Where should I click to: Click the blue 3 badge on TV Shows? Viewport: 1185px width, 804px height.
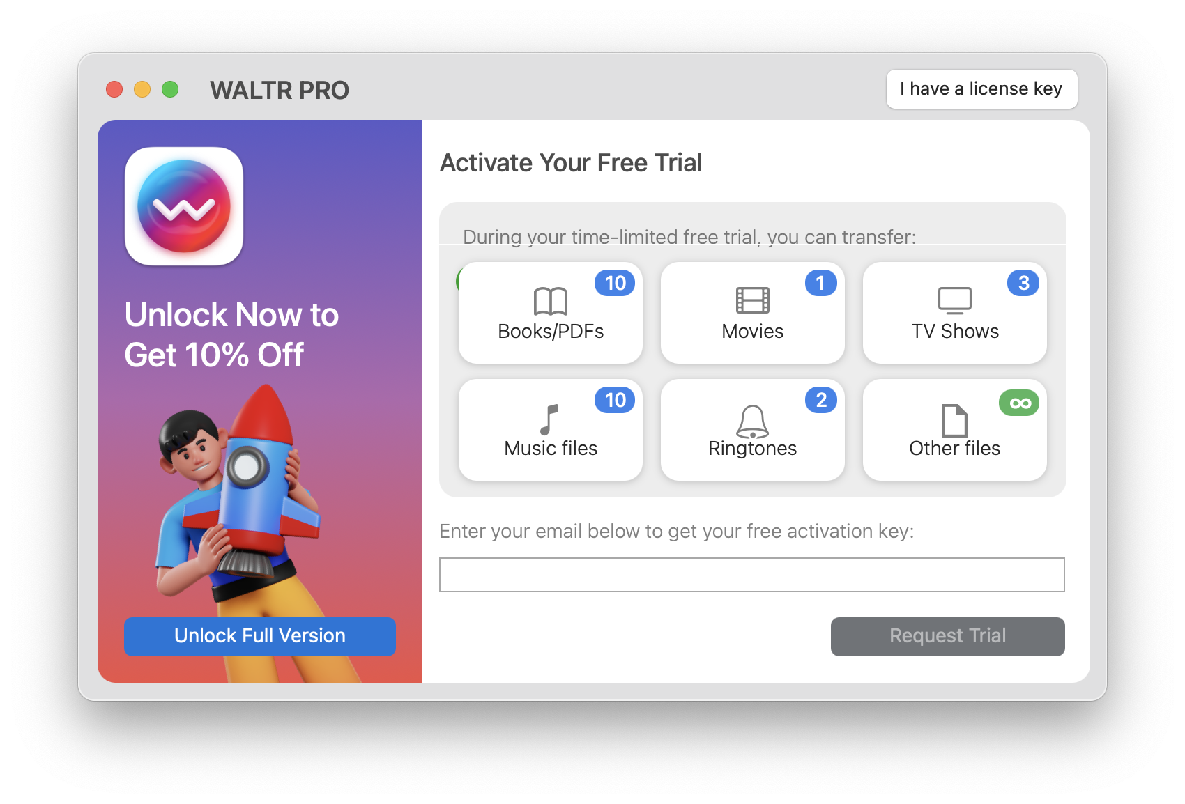coord(1023,283)
